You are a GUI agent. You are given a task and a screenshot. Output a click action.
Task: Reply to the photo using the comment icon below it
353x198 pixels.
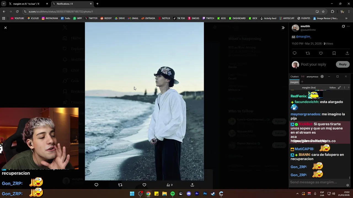coord(96,185)
